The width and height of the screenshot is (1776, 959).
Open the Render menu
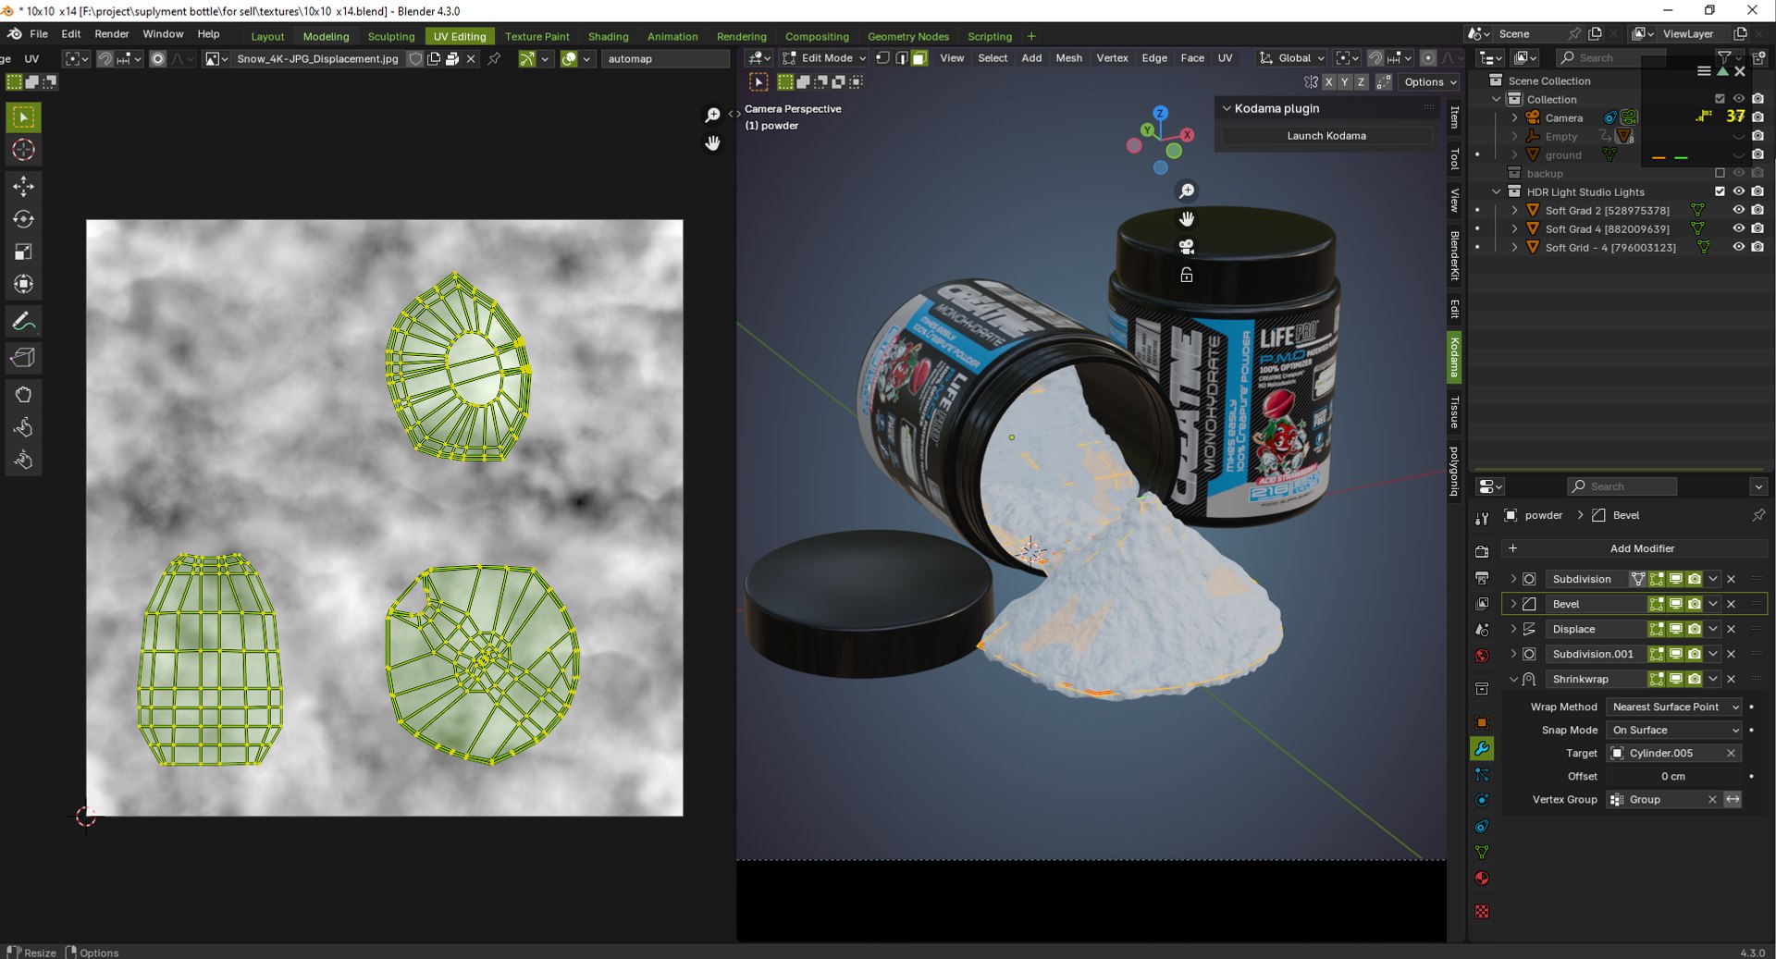[x=112, y=33]
